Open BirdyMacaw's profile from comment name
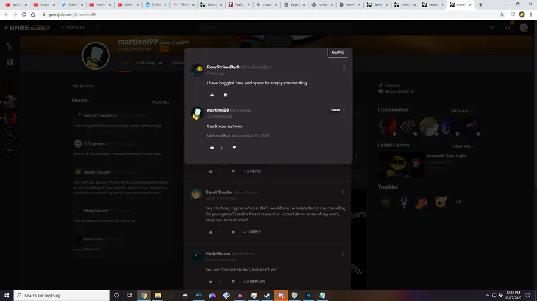This screenshot has height=301, width=537. click(217, 253)
